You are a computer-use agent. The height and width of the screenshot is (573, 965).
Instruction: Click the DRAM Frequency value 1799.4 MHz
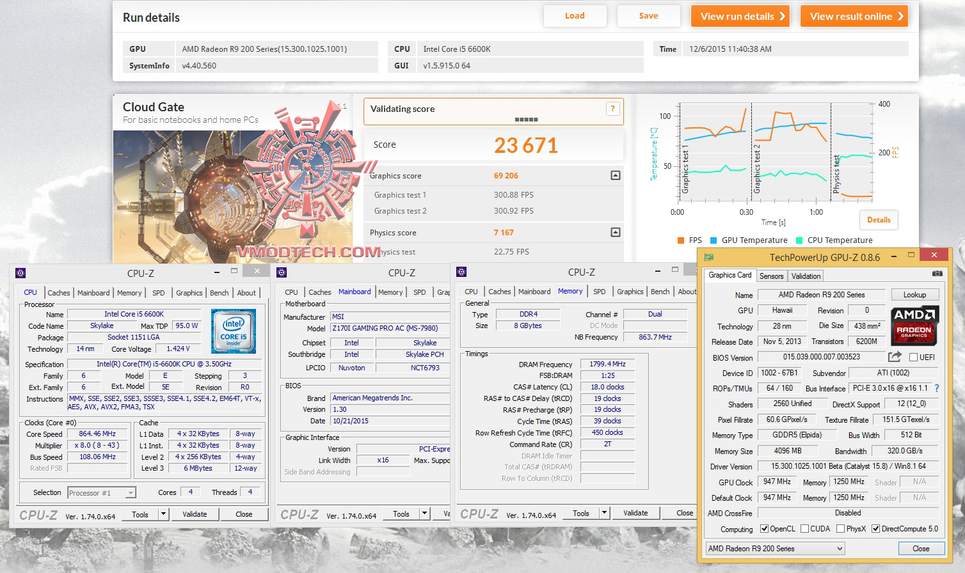click(x=608, y=364)
